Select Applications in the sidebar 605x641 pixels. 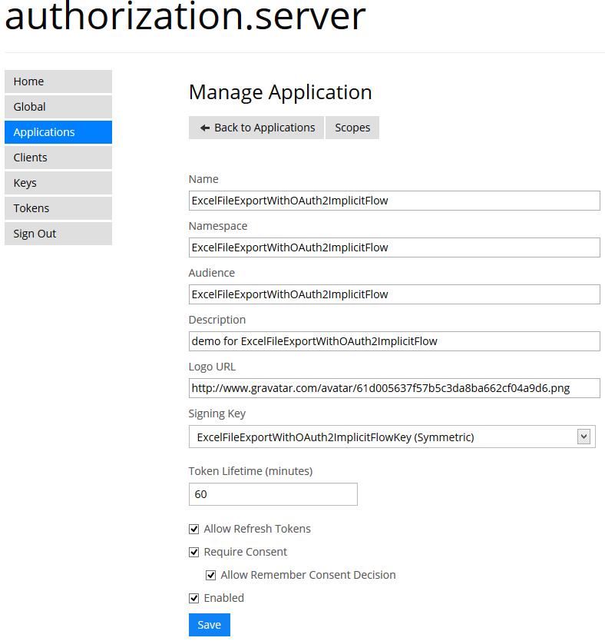pyautogui.click(x=58, y=132)
